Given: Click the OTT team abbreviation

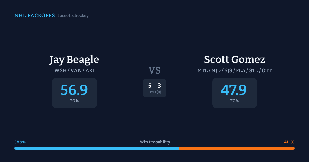Looking at the screenshot, I should (267, 70).
